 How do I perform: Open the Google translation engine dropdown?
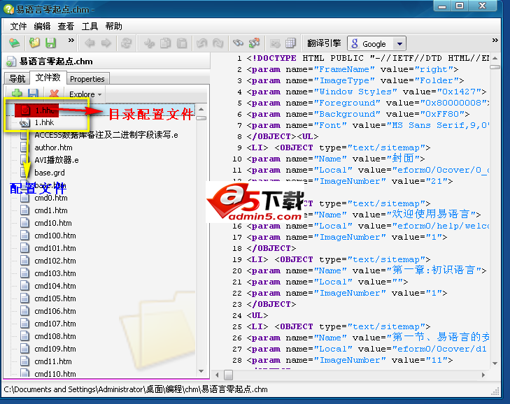399,43
